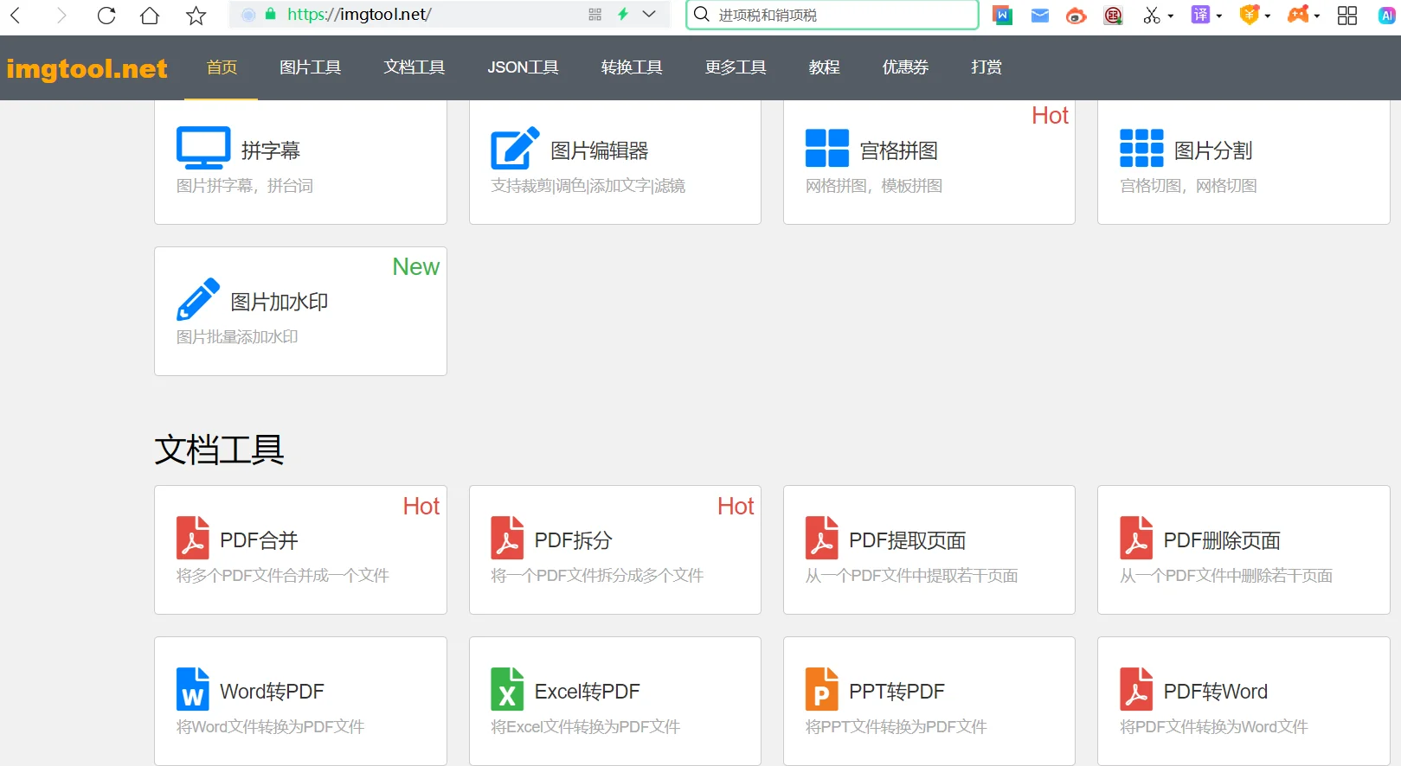Viewport: 1401px width, 766px height.
Task: Open the 图片编辑器 tool
Action: (600, 150)
